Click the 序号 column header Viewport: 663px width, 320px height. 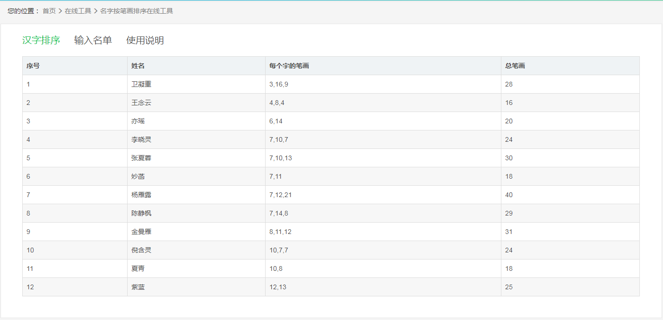pyautogui.click(x=32, y=66)
